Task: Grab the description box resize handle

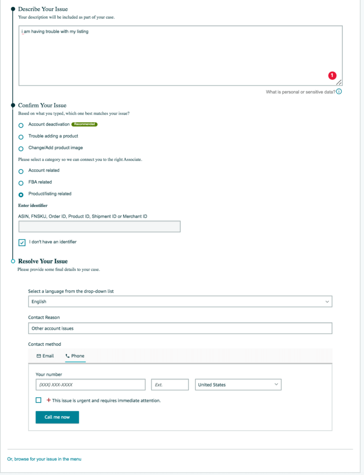Action: tap(339, 82)
